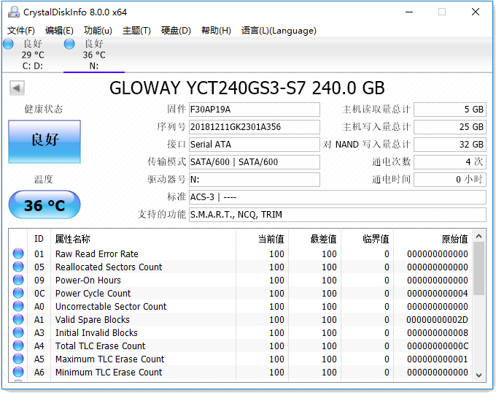This screenshot has height=393, width=496.
Task: Click the firmware F30AP19A field
Action: click(254, 110)
